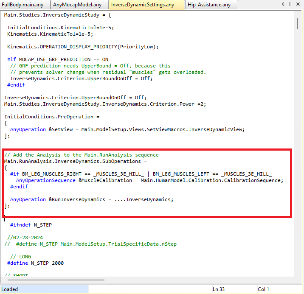
Task: Click the Col 1 status bar indicator
Action: tap(264, 289)
